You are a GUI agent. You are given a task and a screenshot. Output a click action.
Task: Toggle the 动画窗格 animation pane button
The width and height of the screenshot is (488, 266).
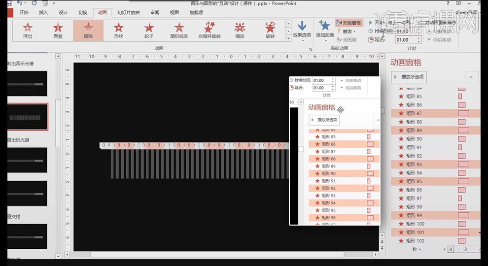tap(349, 23)
